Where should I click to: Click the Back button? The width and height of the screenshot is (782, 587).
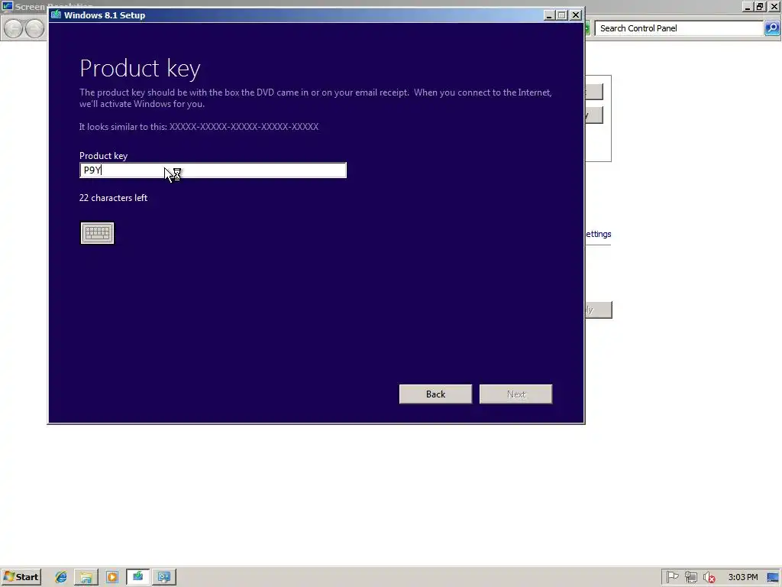(x=435, y=394)
